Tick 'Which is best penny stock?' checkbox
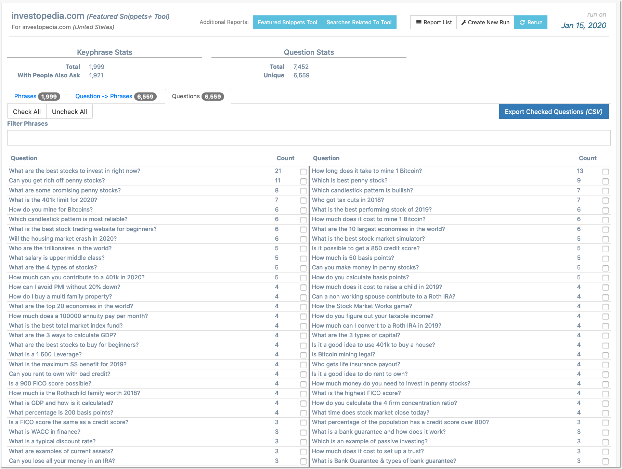The width and height of the screenshot is (622, 469). click(606, 181)
